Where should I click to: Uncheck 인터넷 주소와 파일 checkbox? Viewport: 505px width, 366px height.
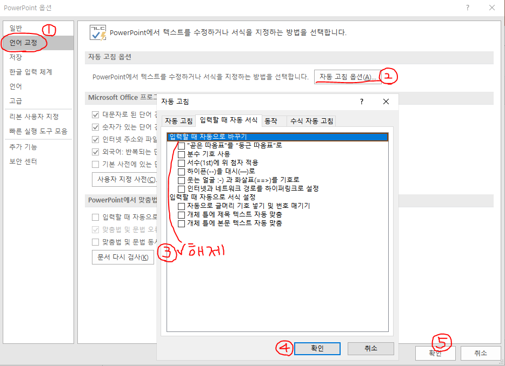click(x=95, y=139)
